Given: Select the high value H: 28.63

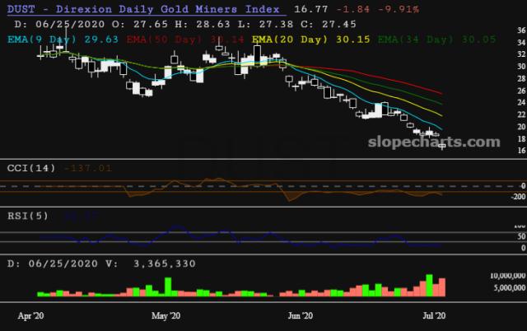Looking at the screenshot, I should (x=203, y=24).
